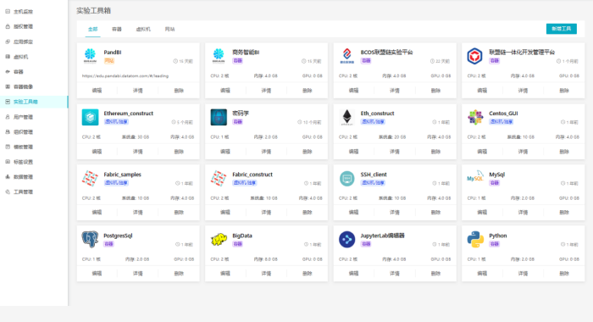Click the BigData yellow elephant icon
The image size is (593, 322).
219,240
